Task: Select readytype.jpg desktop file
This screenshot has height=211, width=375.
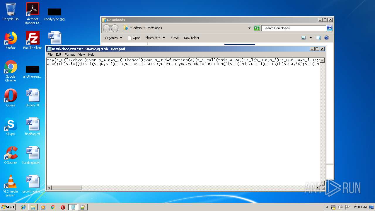Action: 54,14
